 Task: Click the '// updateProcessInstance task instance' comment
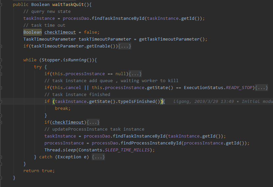coord(94,129)
